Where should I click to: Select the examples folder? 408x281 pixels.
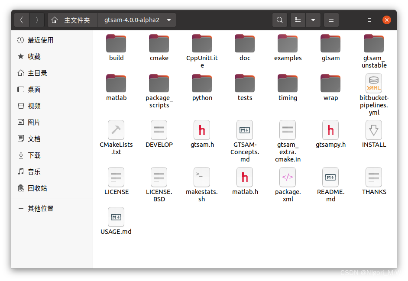pyautogui.click(x=288, y=48)
